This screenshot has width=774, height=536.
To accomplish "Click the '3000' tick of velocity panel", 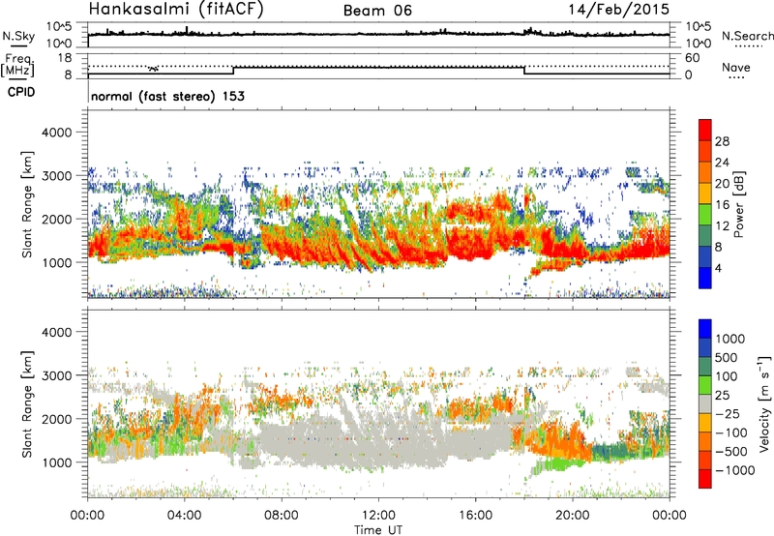I will [56, 375].
